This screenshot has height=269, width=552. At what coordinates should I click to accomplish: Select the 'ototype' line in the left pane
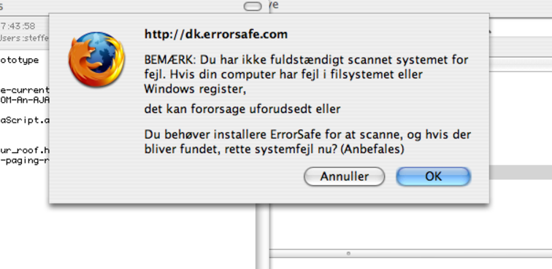[20, 60]
